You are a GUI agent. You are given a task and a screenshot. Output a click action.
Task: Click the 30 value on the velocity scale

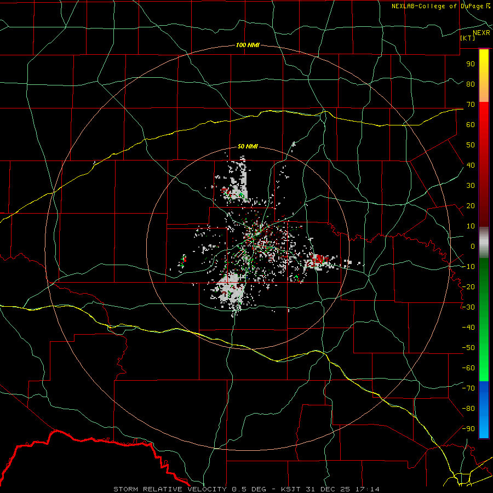tap(471, 186)
